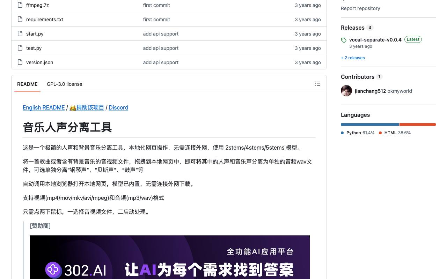Open the requirements.txt file
Viewport: 447px width, 279px height.
(x=45, y=20)
